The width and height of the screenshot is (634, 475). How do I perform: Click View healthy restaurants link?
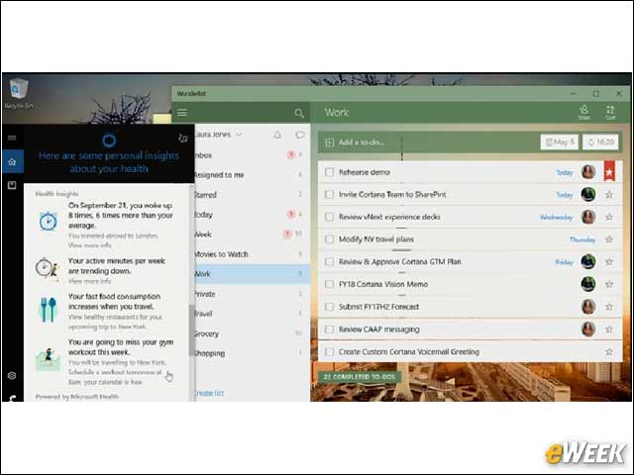[x=115, y=322]
